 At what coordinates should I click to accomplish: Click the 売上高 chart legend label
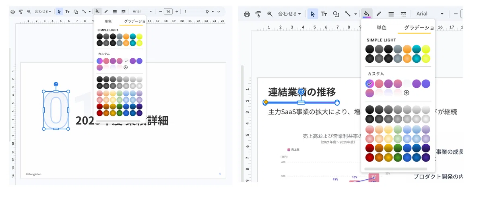295,150
